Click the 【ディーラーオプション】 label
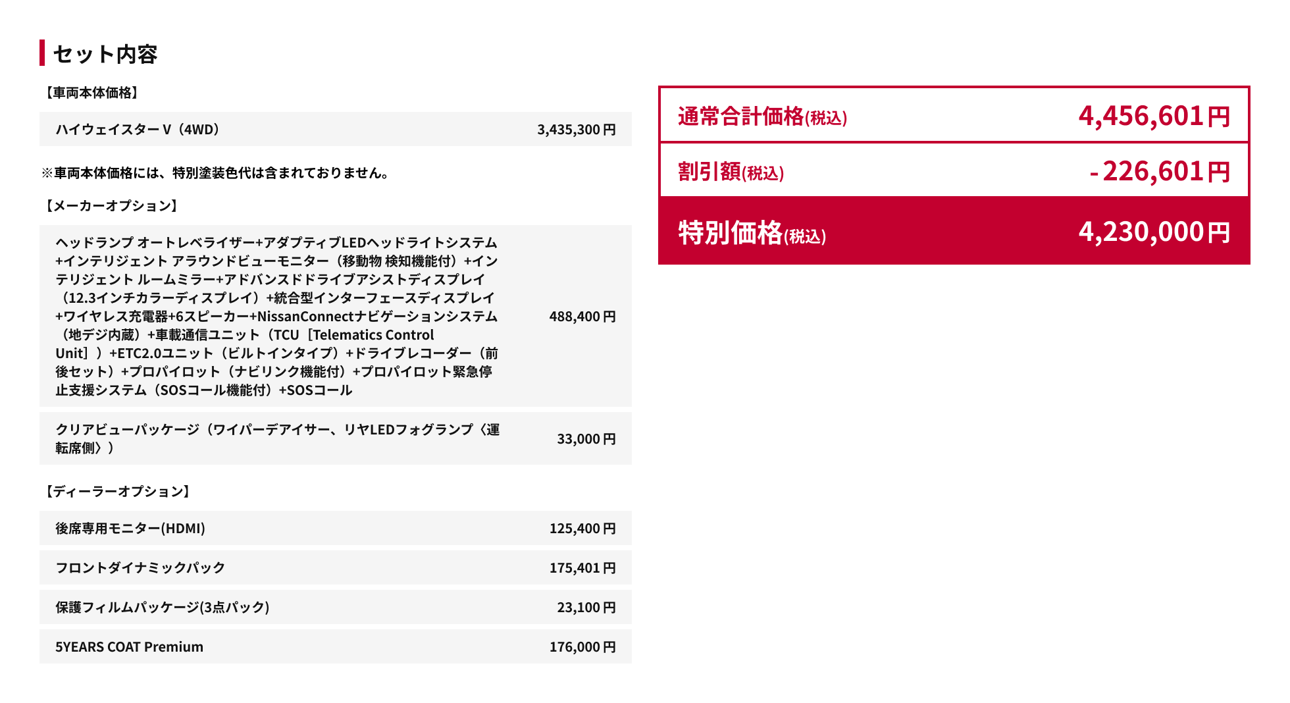1290x703 pixels. point(117,492)
